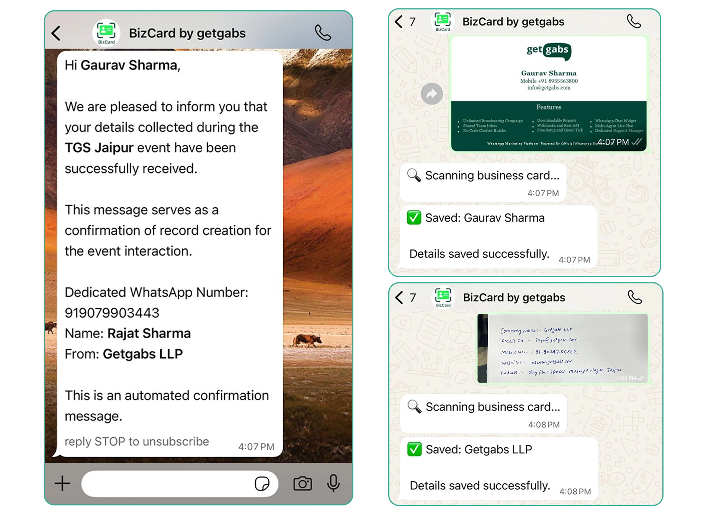Go back from the TGS Jaipur confirmation chat
This screenshot has height=515, width=706.
coord(56,33)
